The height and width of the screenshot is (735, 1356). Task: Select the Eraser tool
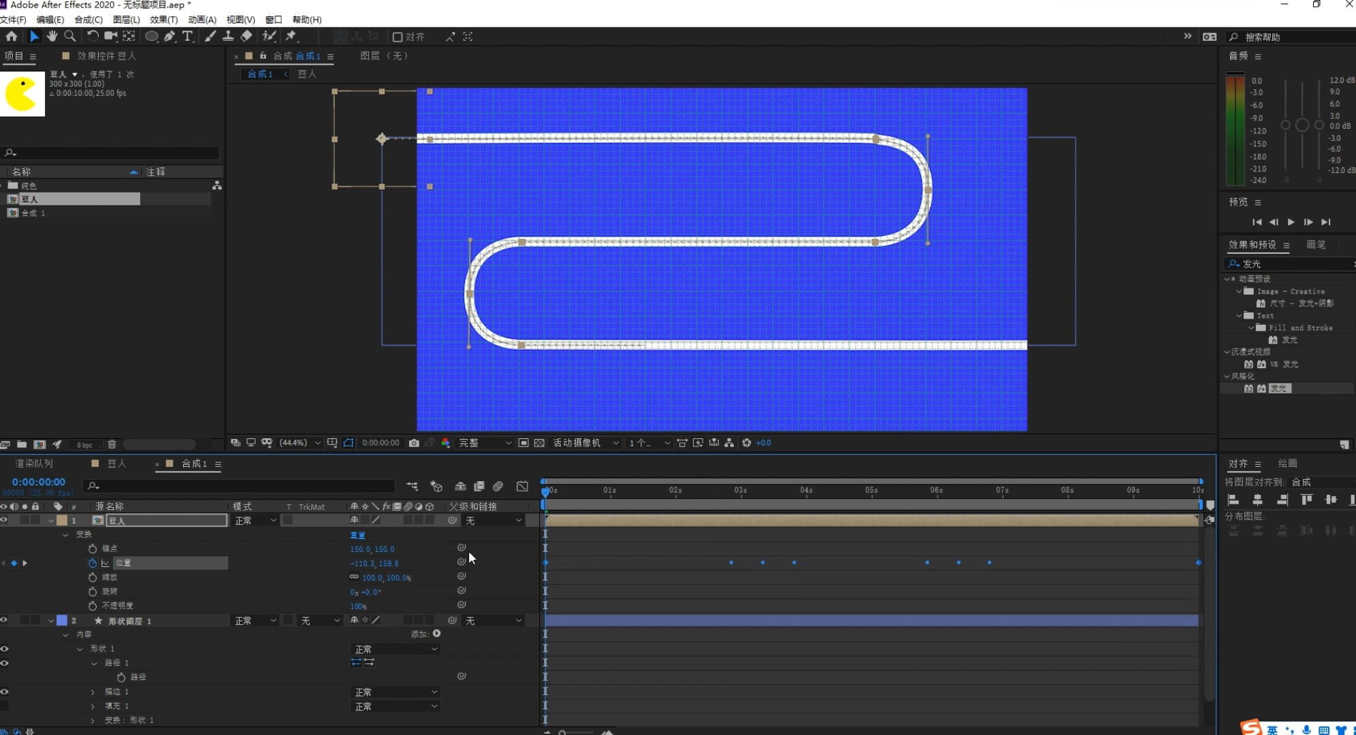[x=246, y=36]
